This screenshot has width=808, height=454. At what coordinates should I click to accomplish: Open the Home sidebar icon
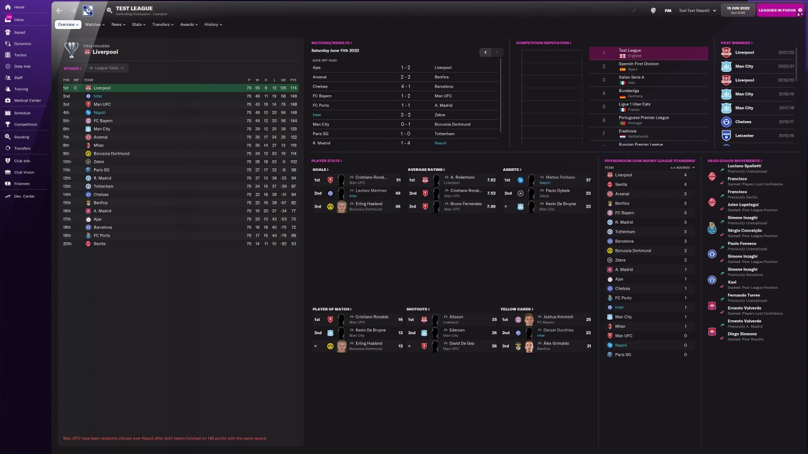pos(7,7)
